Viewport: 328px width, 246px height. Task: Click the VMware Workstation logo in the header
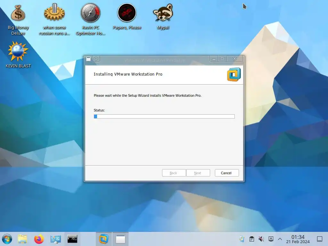(234, 74)
